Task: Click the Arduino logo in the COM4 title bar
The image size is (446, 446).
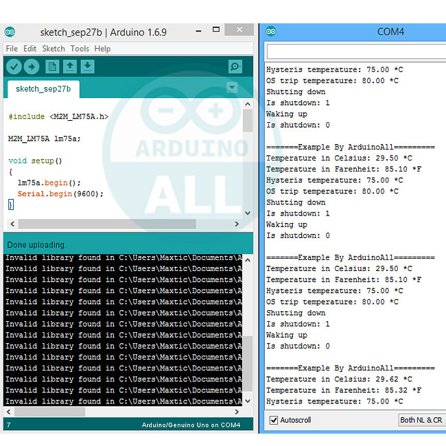Action: pos(270,32)
